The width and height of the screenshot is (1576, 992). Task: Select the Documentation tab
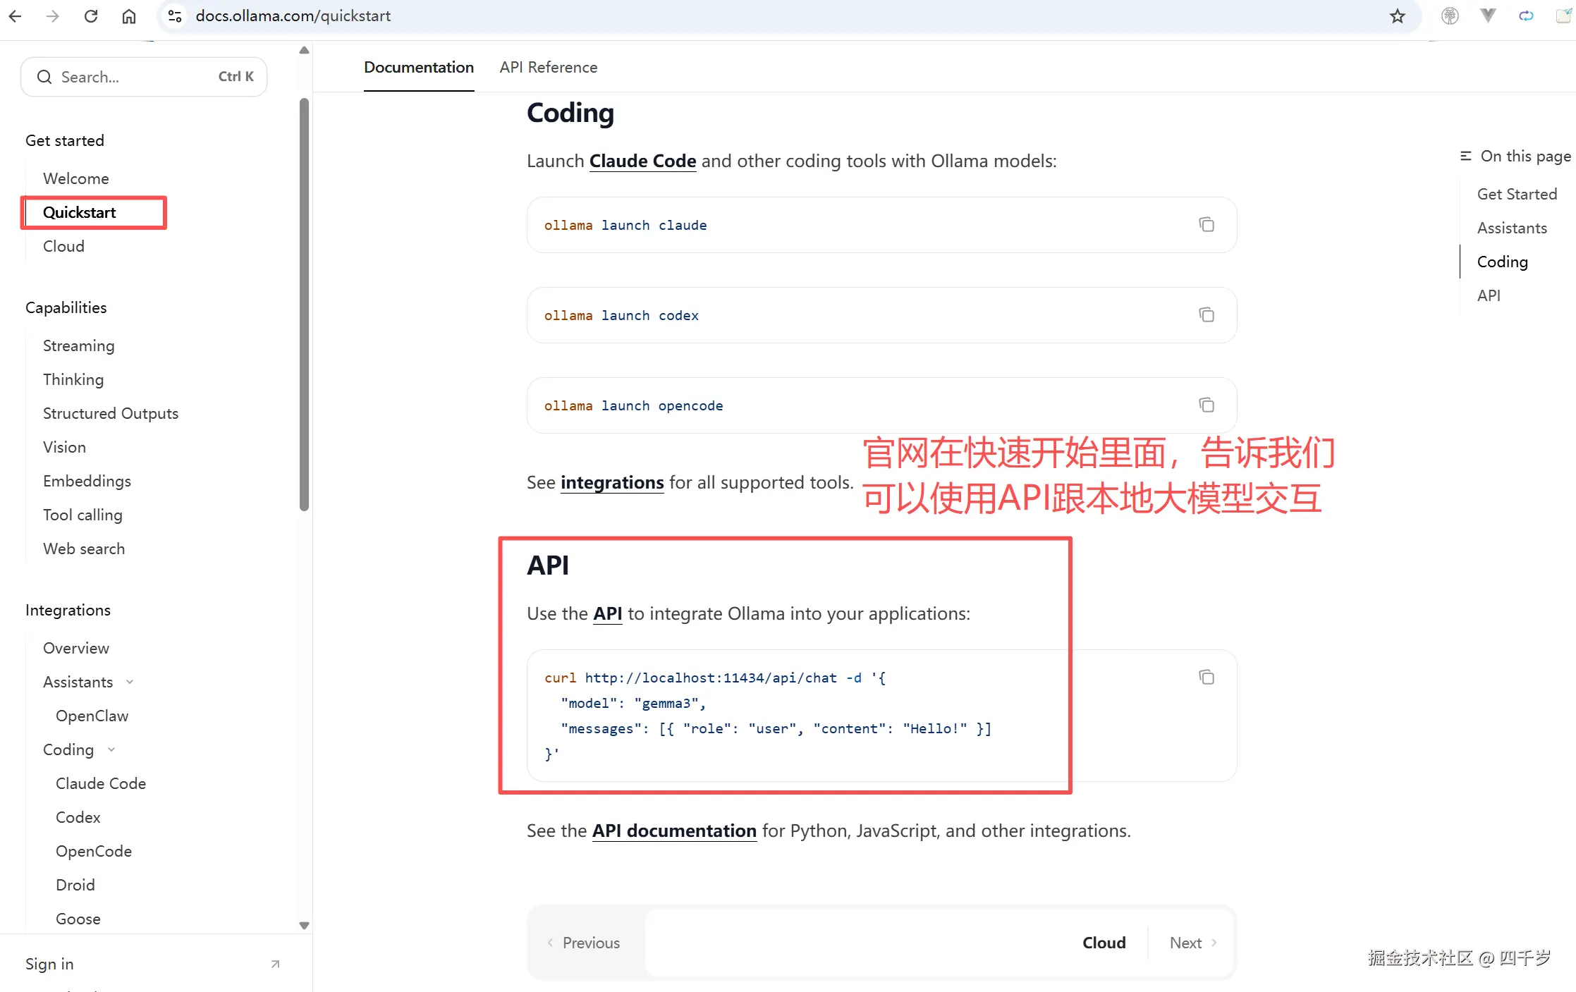pos(418,67)
